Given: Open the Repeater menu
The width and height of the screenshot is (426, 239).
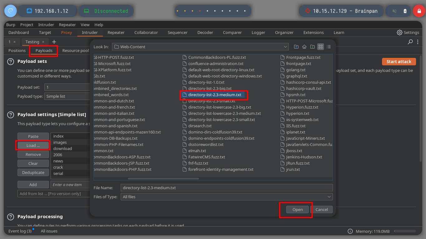Looking at the screenshot, I should pos(67,25).
